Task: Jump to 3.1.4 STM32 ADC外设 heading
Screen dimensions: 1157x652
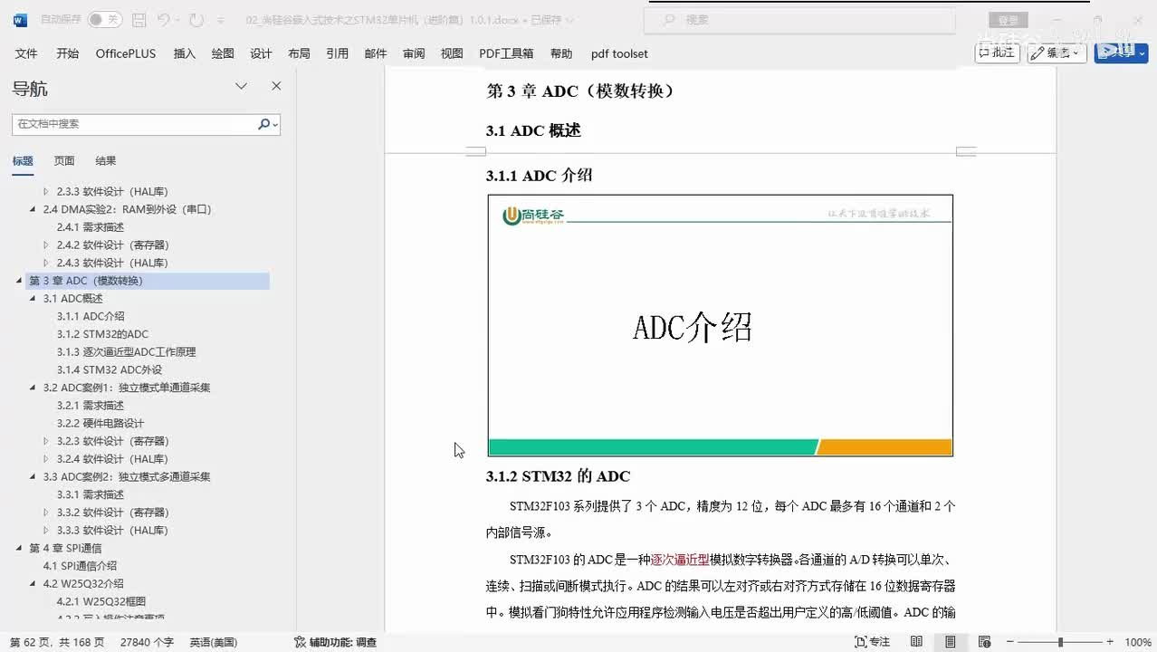Action: point(110,369)
